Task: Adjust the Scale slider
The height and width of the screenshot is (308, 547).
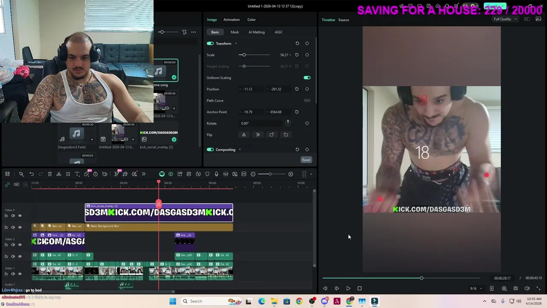Action: 254,55
